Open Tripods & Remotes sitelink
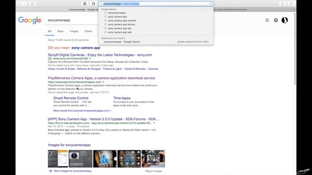The width and height of the screenshot is (312, 175). (x=135, y=69)
